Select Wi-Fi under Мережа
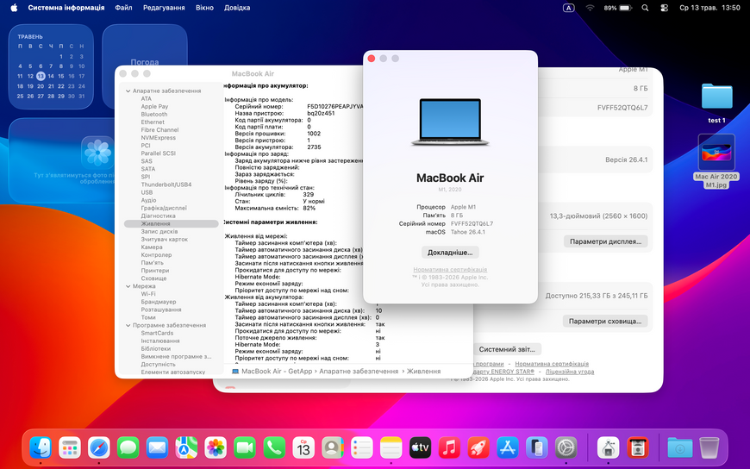Screen dimensions: 750x469 (x=147, y=294)
